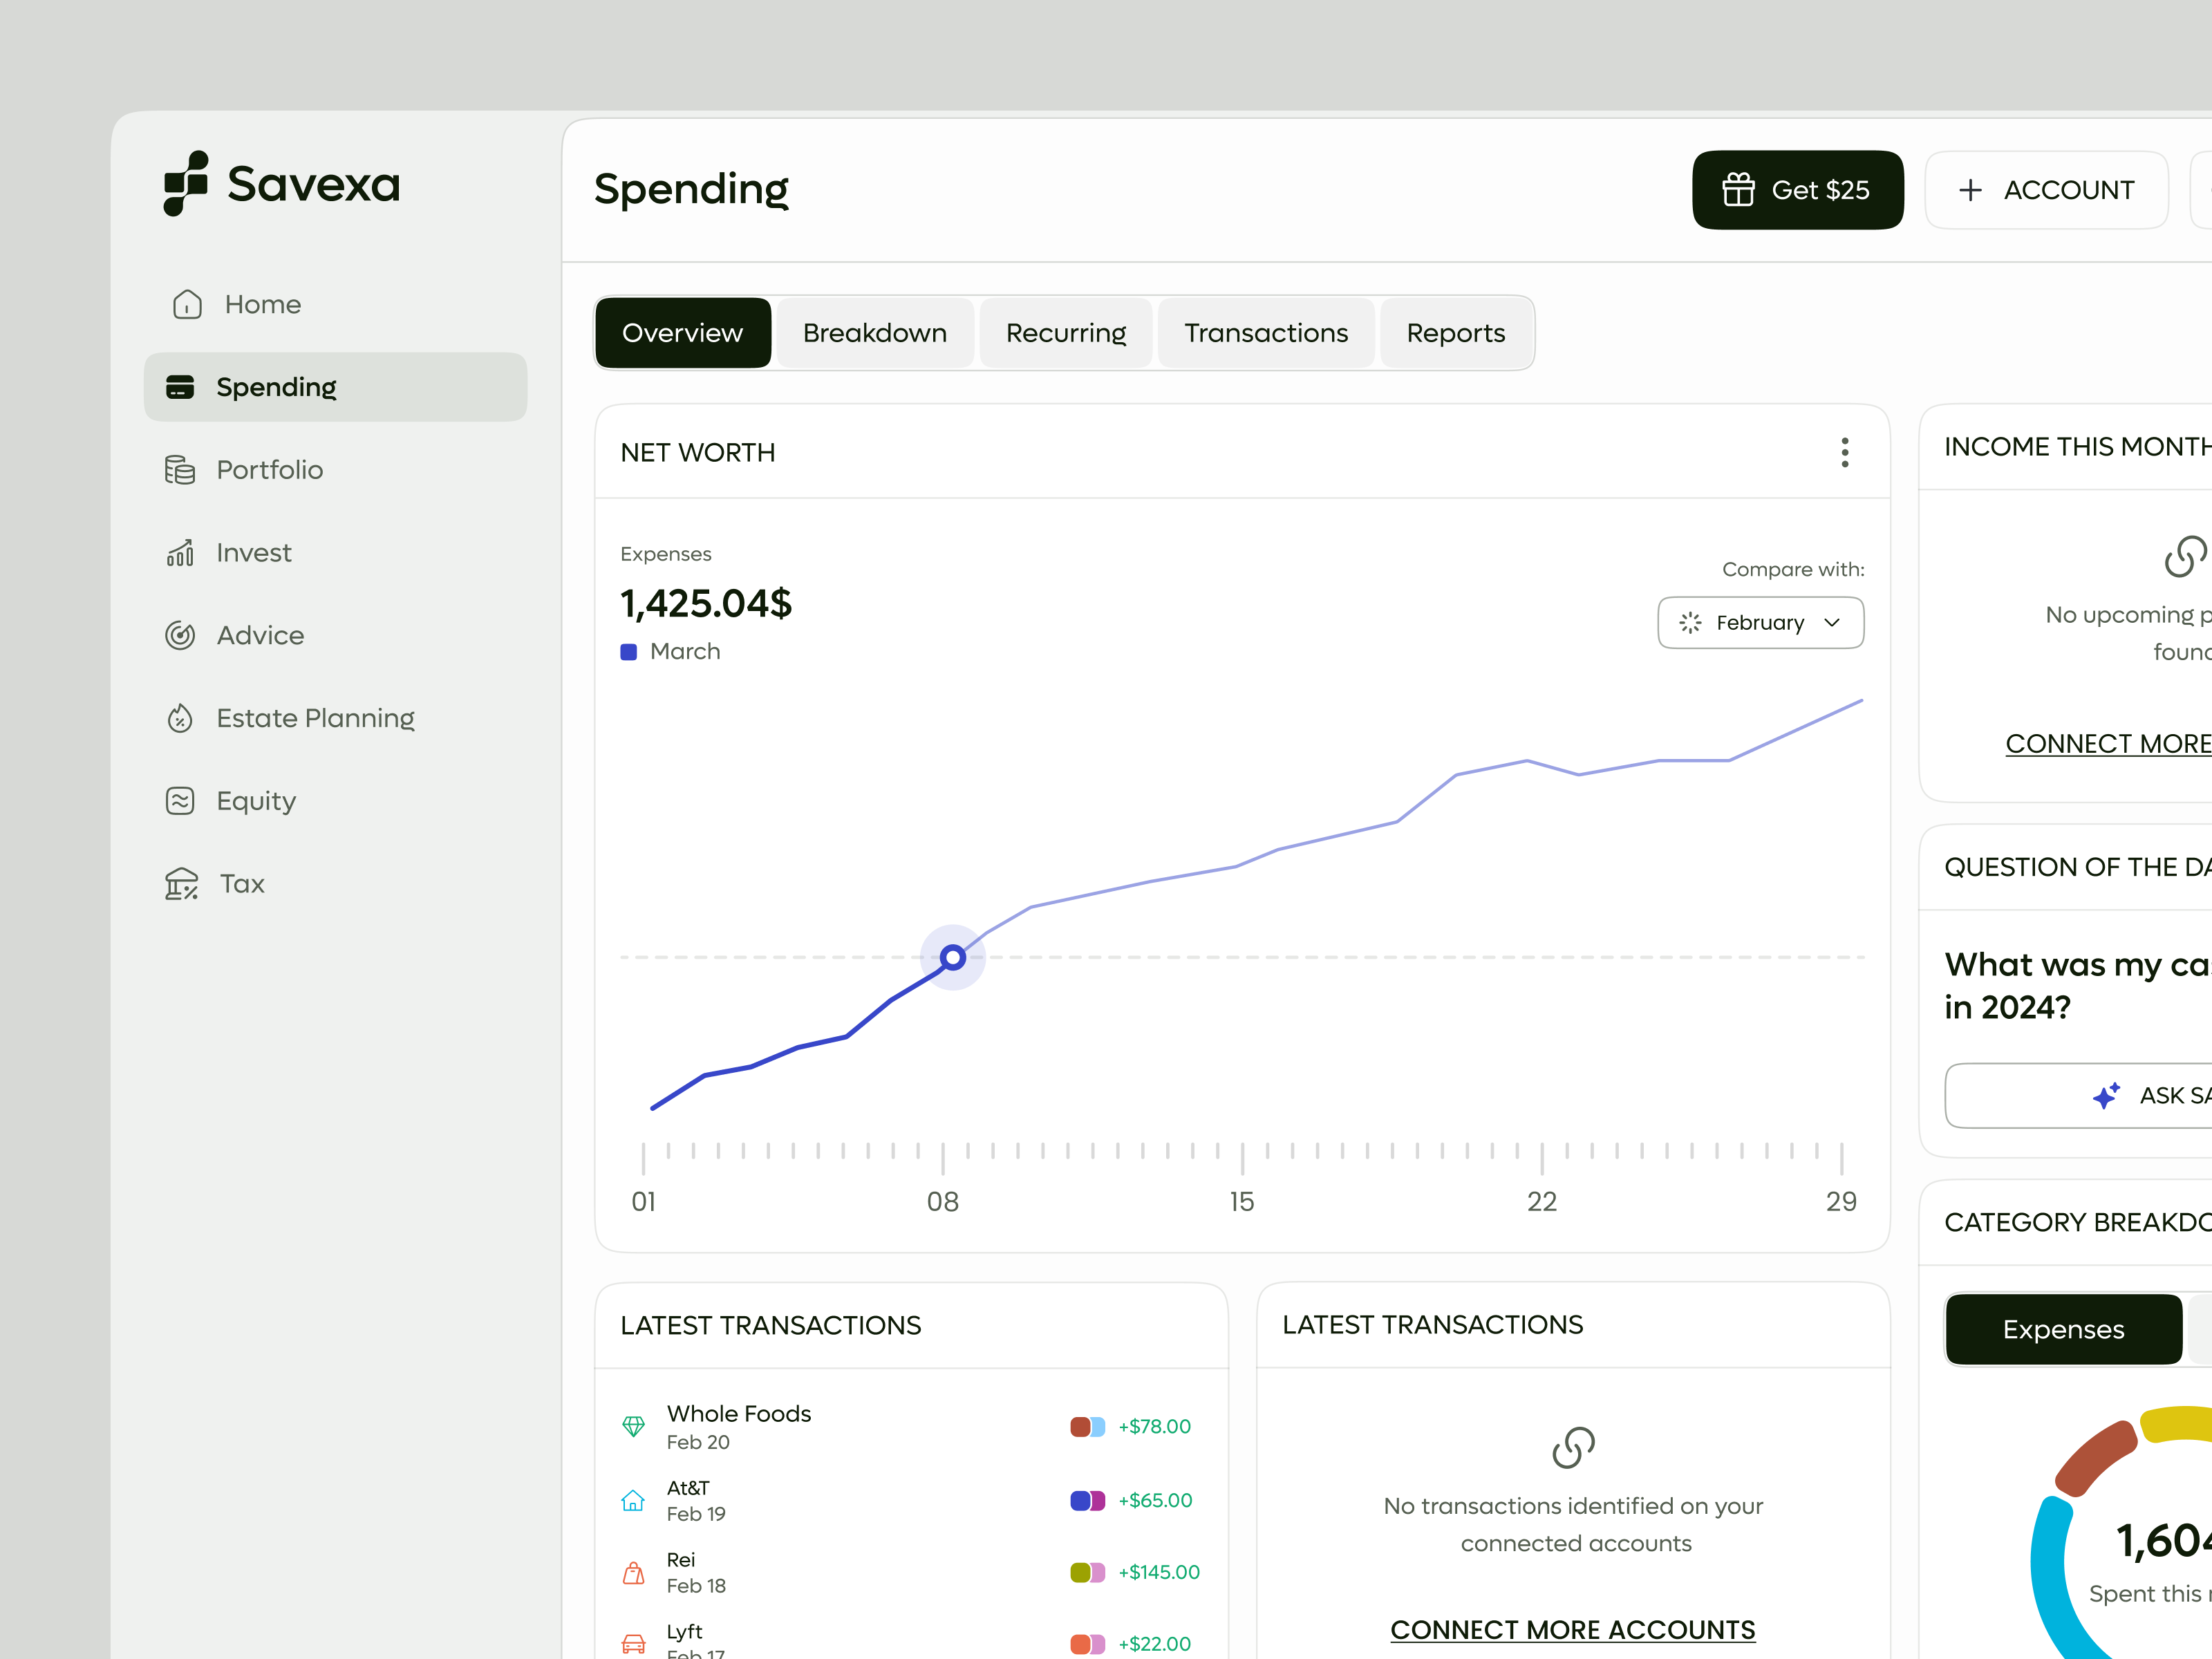
Task: Open the Net Worth options menu
Action: coord(1845,452)
